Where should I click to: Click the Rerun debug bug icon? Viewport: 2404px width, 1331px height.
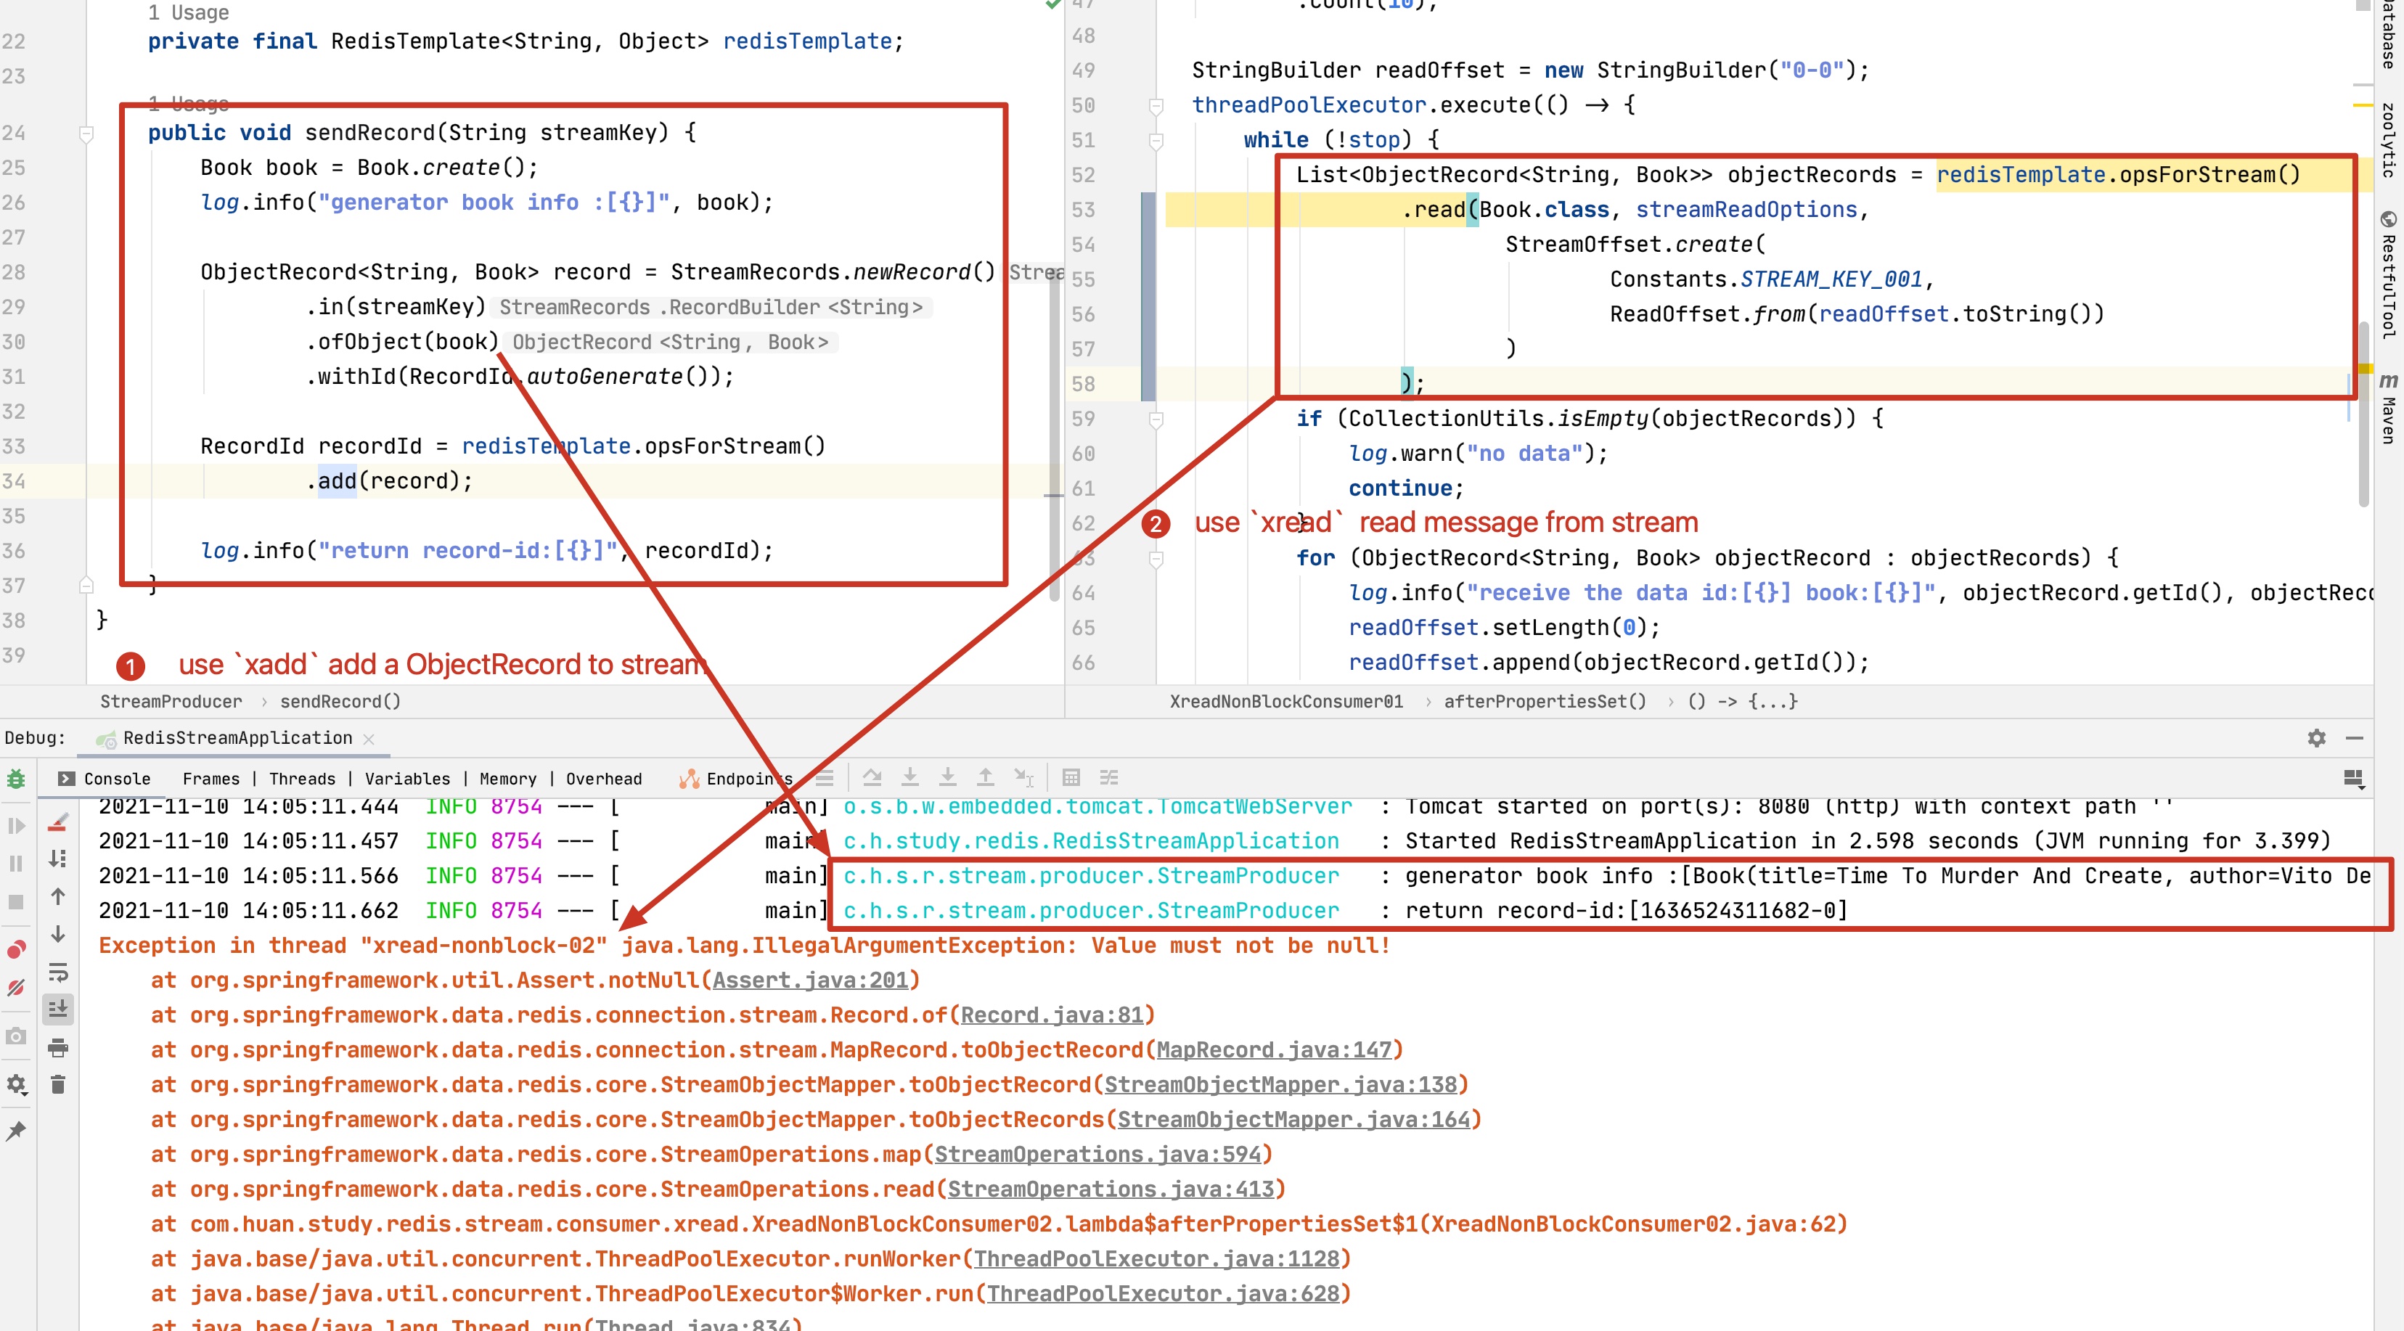point(16,779)
